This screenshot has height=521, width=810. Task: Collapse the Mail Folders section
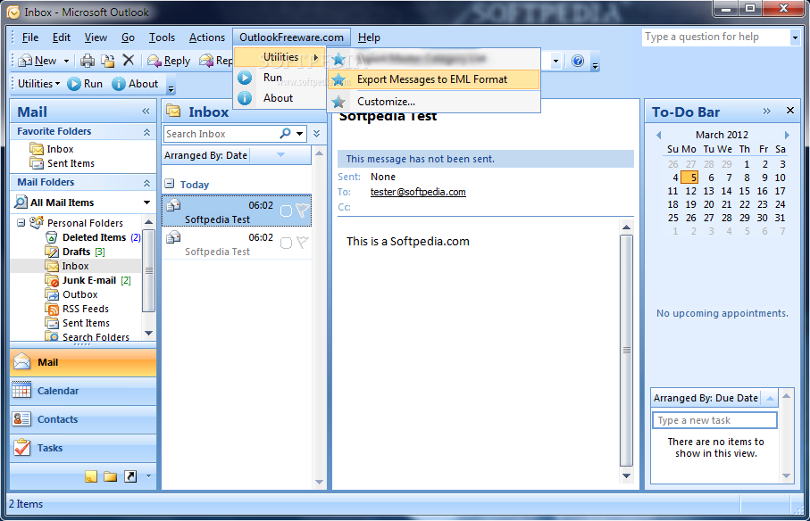coord(146,183)
